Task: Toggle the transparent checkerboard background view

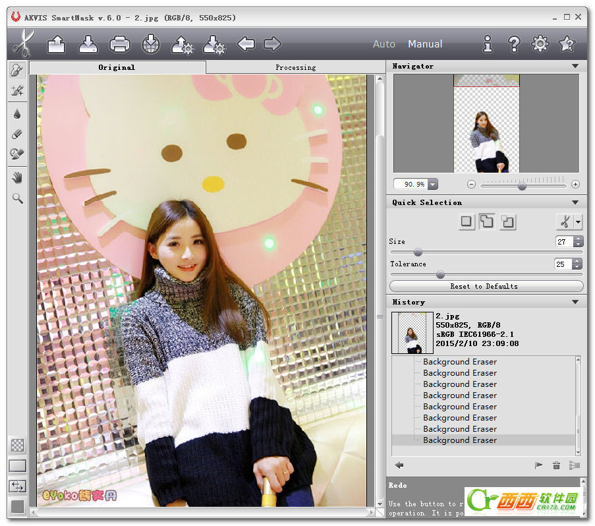Action: point(17,445)
